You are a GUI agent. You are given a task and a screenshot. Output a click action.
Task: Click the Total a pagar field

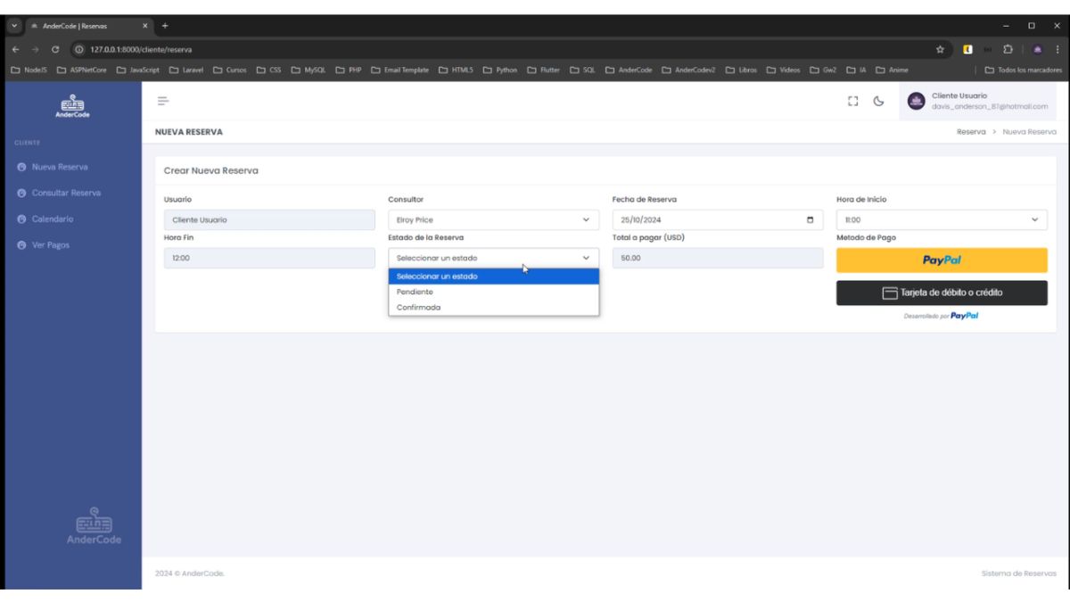coord(717,258)
